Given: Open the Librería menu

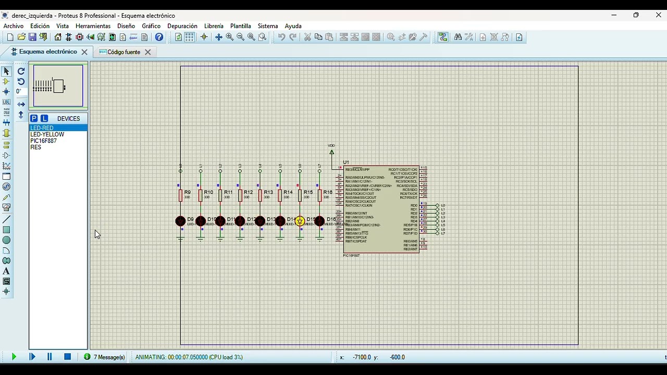Looking at the screenshot, I should point(214,26).
